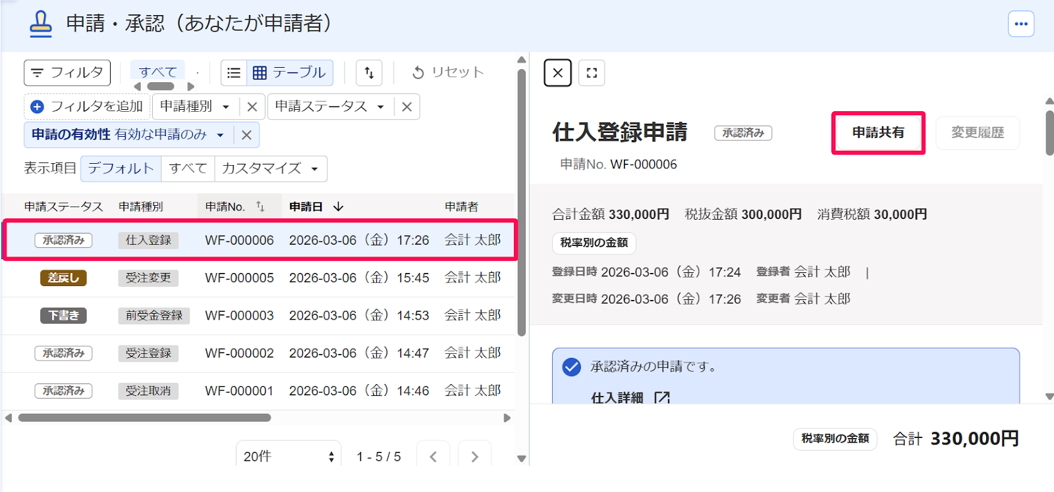Select the すべて filter preset tab
This screenshot has height=492, width=1054.
158,72
